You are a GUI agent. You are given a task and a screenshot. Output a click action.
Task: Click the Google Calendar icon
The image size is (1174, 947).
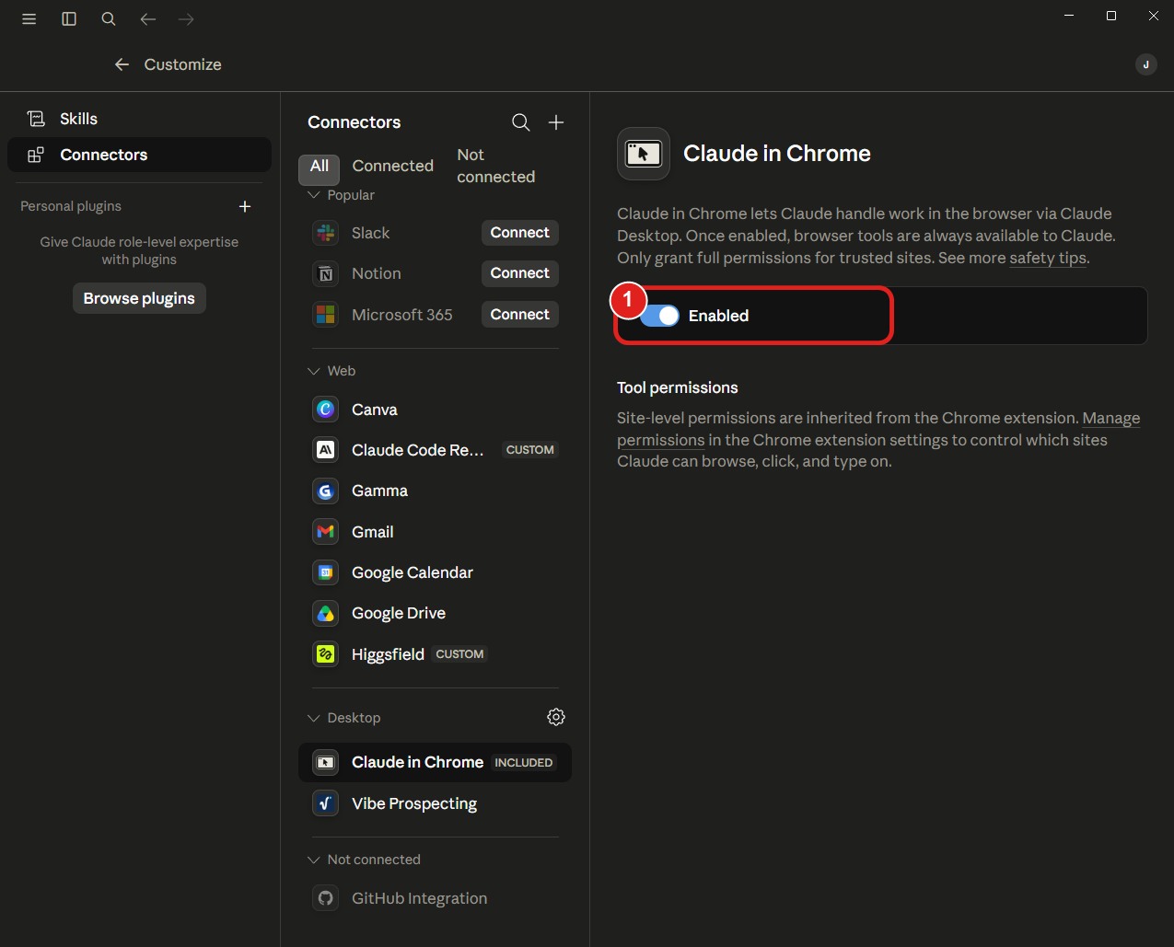[x=326, y=572]
